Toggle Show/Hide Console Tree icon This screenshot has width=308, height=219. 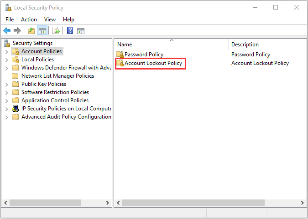[x=42, y=31]
